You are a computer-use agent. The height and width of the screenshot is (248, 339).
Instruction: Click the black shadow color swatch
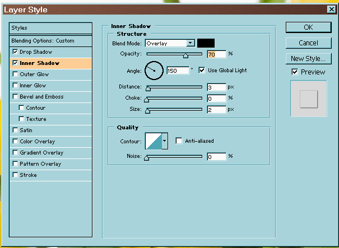(x=206, y=43)
